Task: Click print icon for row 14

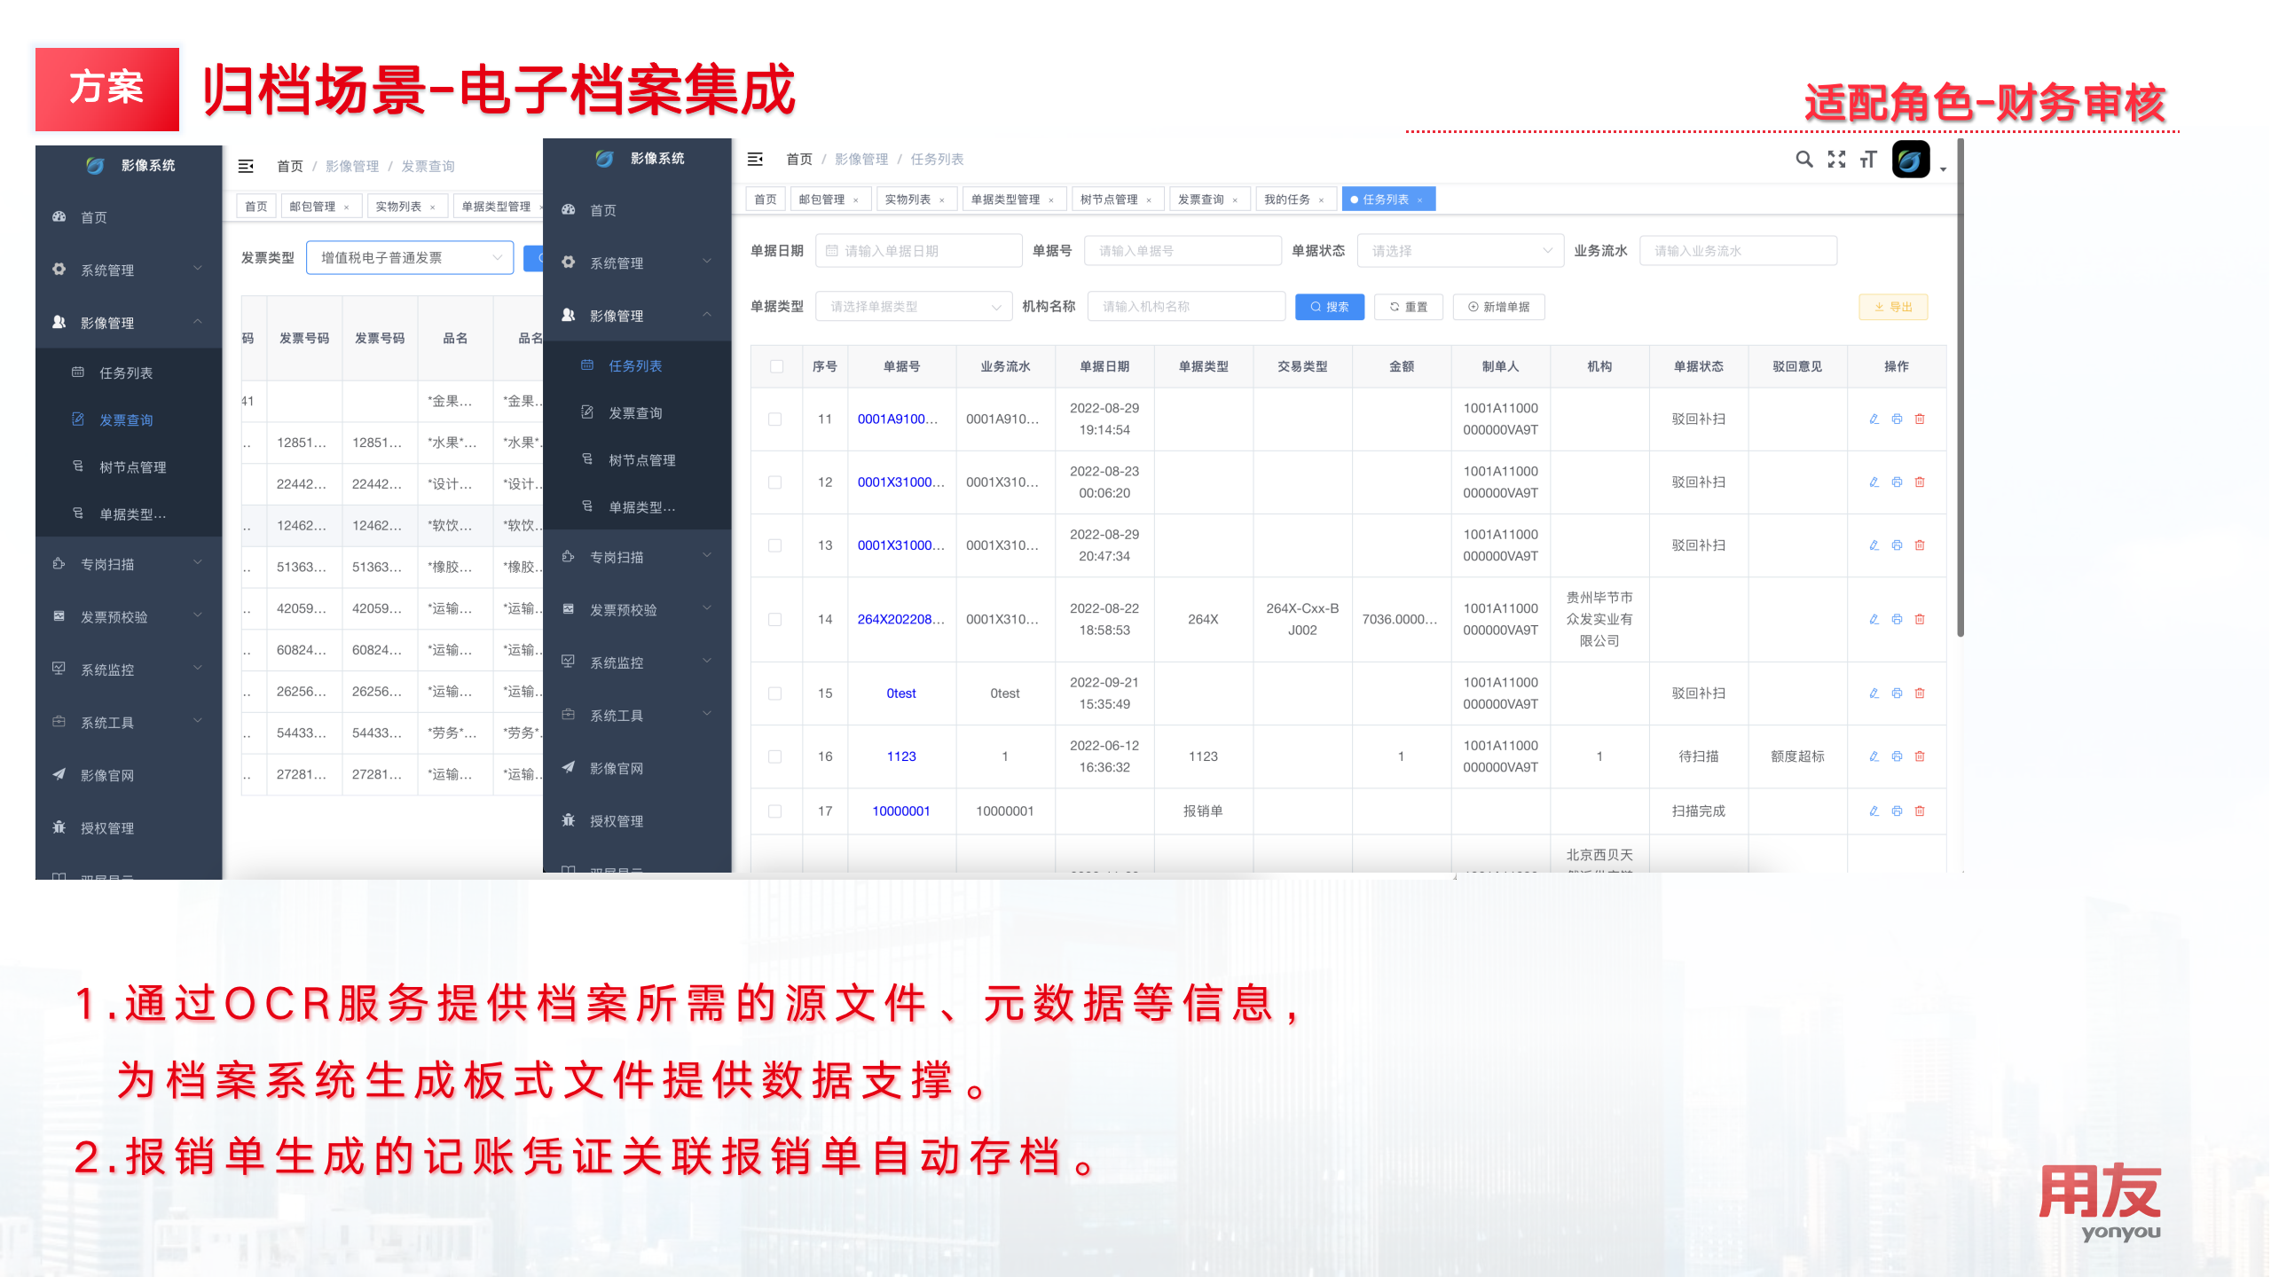Action: (1897, 619)
